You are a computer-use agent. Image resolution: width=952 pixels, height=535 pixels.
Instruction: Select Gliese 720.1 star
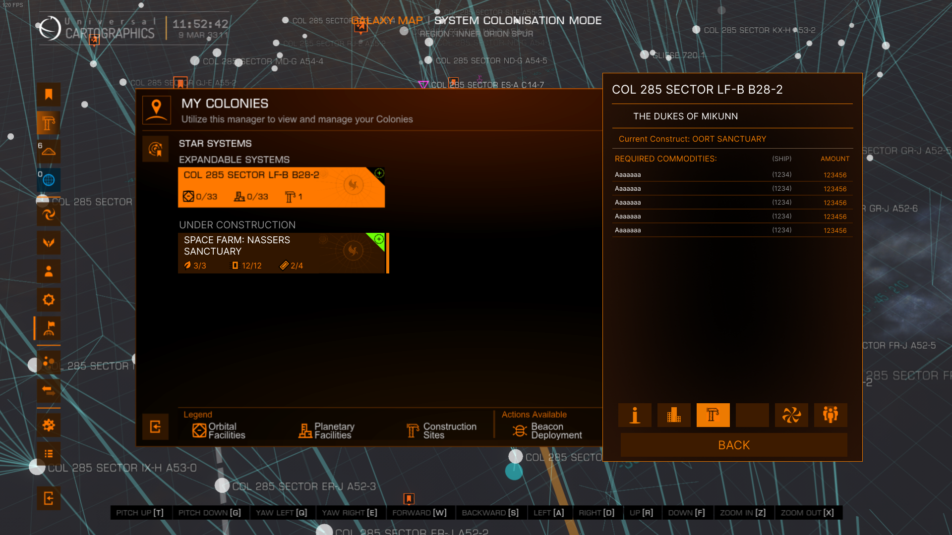click(x=645, y=54)
